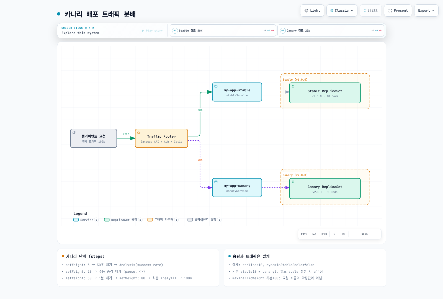Select the Traffic Router node
Screen dimensions: 443x299
[161, 138]
